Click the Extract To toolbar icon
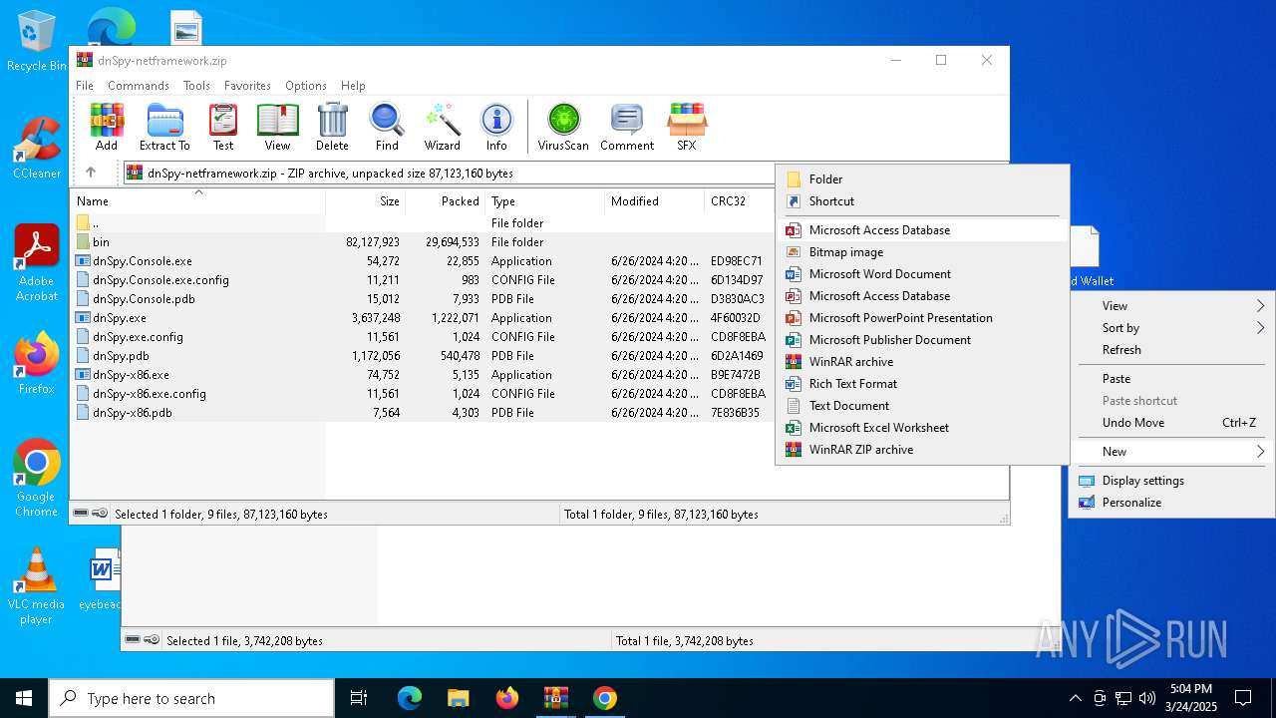This screenshot has width=1276, height=718. point(164,127)
